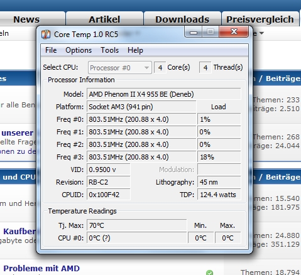Click the Model field AMD Phenom II X4 955 BE
Screen dimensions: 301x275
pos(164,94)
